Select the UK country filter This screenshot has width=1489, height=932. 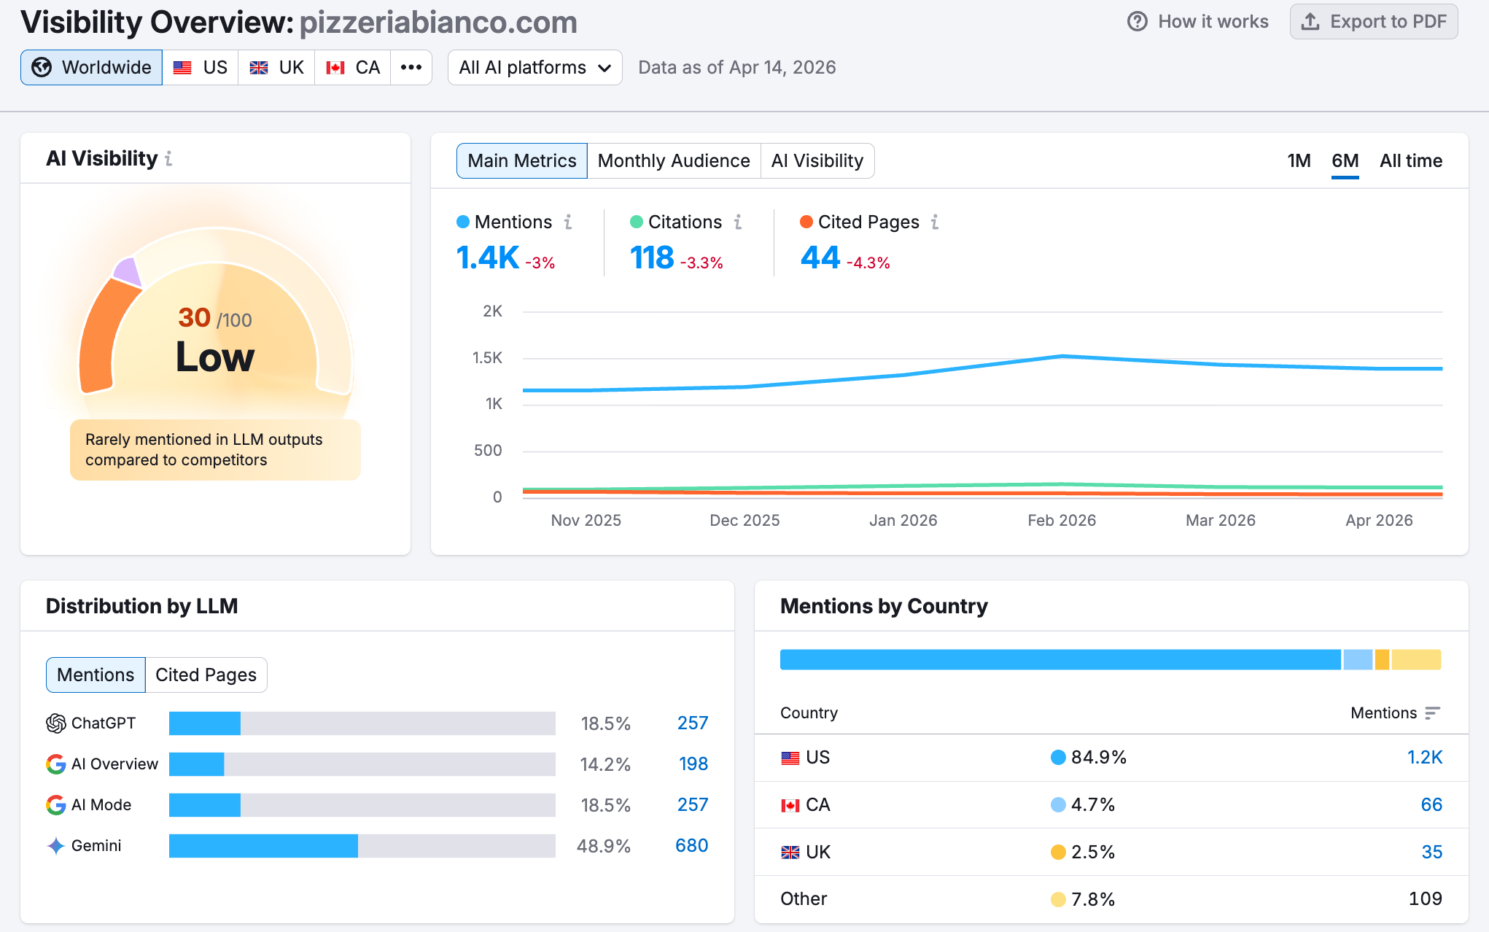[277, 67]
